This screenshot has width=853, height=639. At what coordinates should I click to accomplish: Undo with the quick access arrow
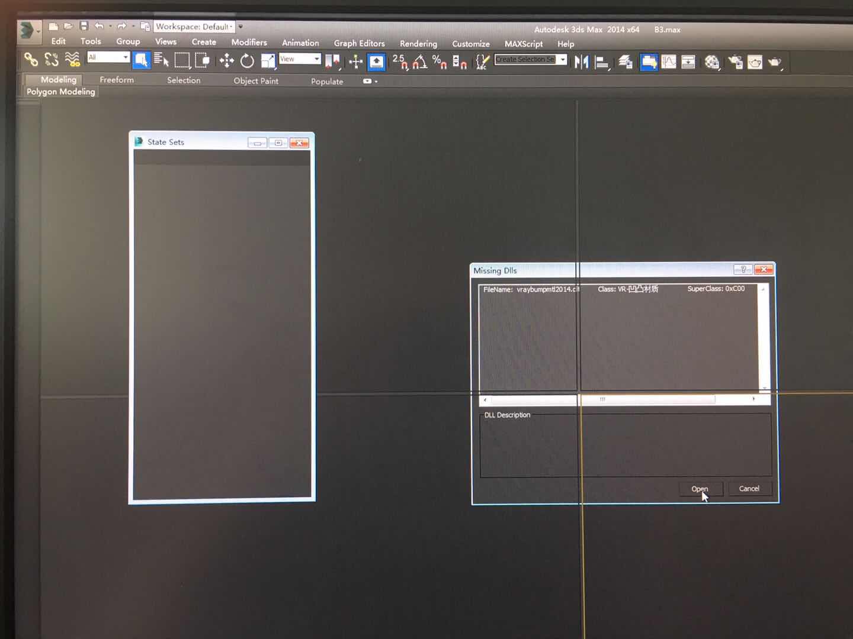point(99,26)
